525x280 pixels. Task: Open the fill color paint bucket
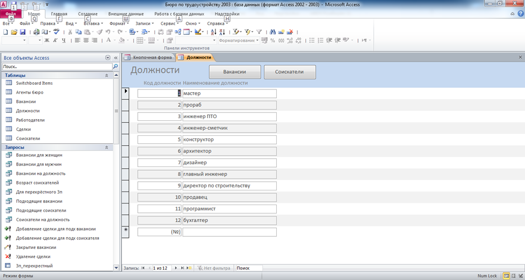tap(122, 40)
